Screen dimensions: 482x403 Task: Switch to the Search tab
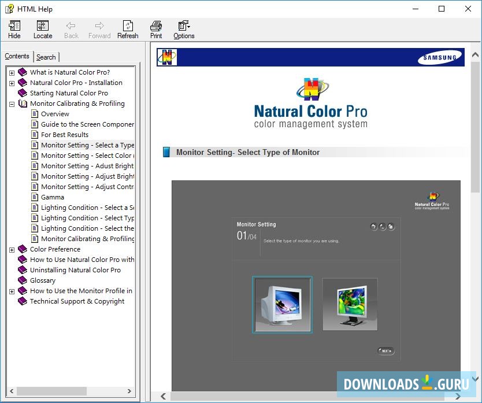pos(46,57)
